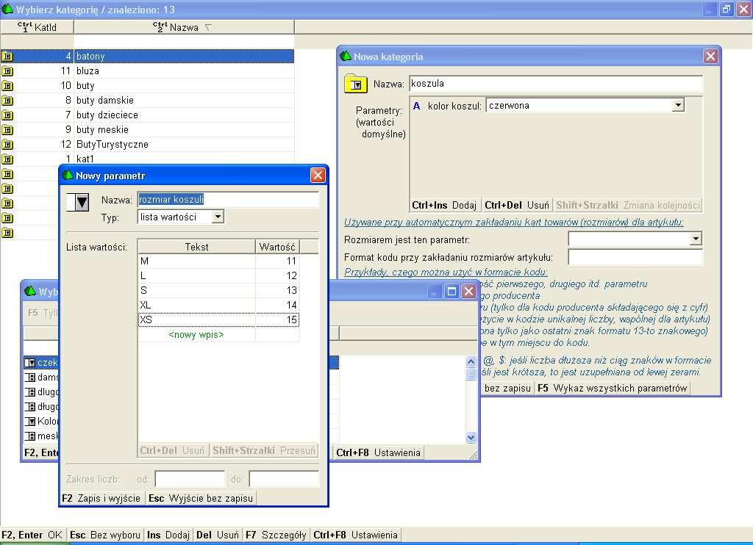The width and height of the screenshot is (753, 545).
Task: Open the kolor koszul dropdown showing czerwona
Action: tap(677, 106)
